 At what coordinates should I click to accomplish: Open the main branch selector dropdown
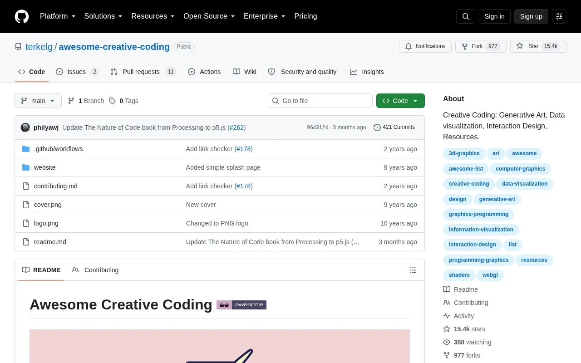pos(38,101)
